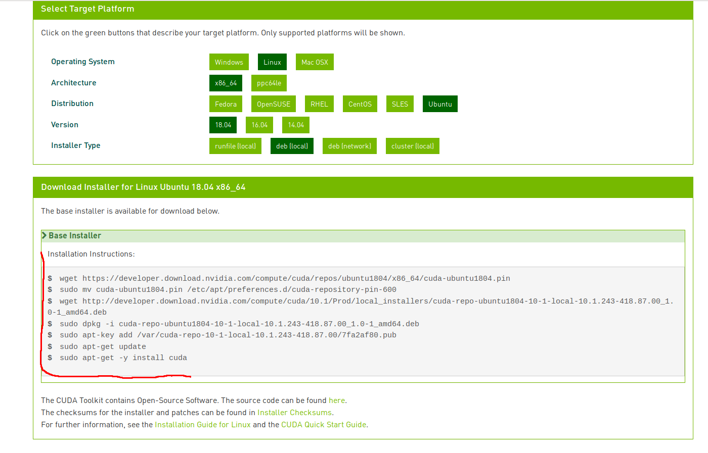Image resolution: width=708 pixels, height=453 pixels.
Task: Click 'sudo apt-get -y install cuda' command
Action: [123, 358]
